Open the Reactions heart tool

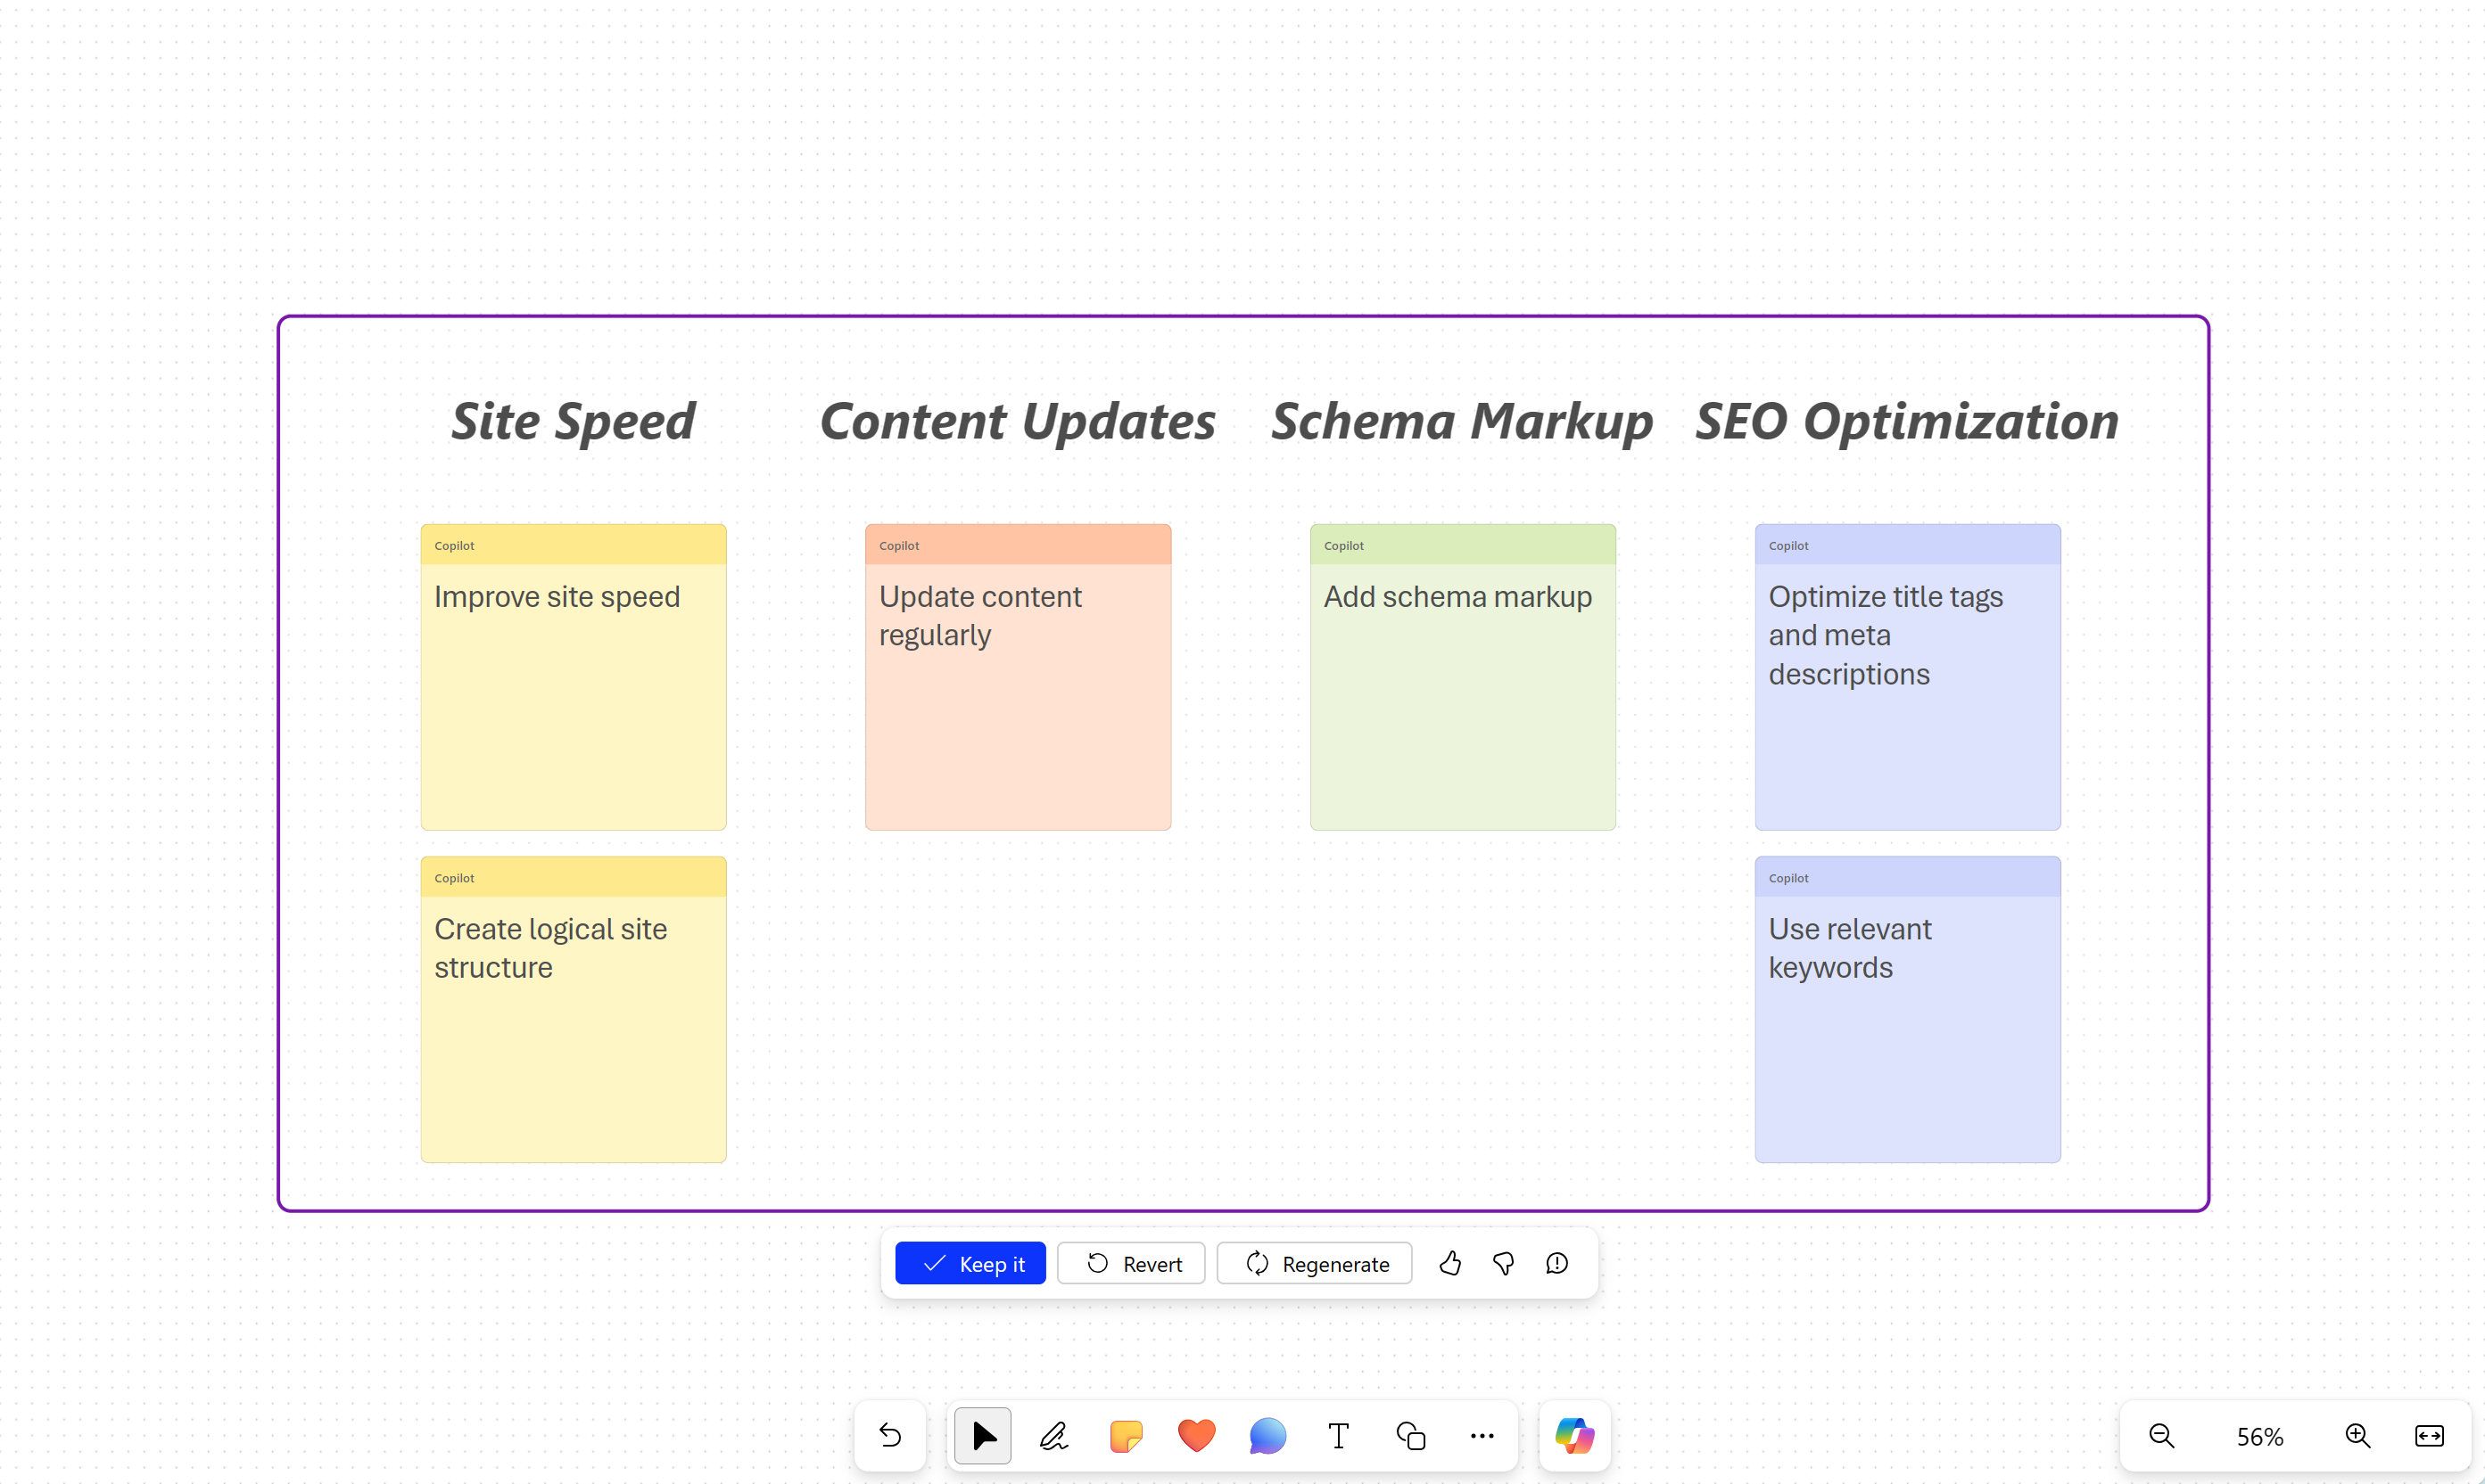click(1195, 1435)
